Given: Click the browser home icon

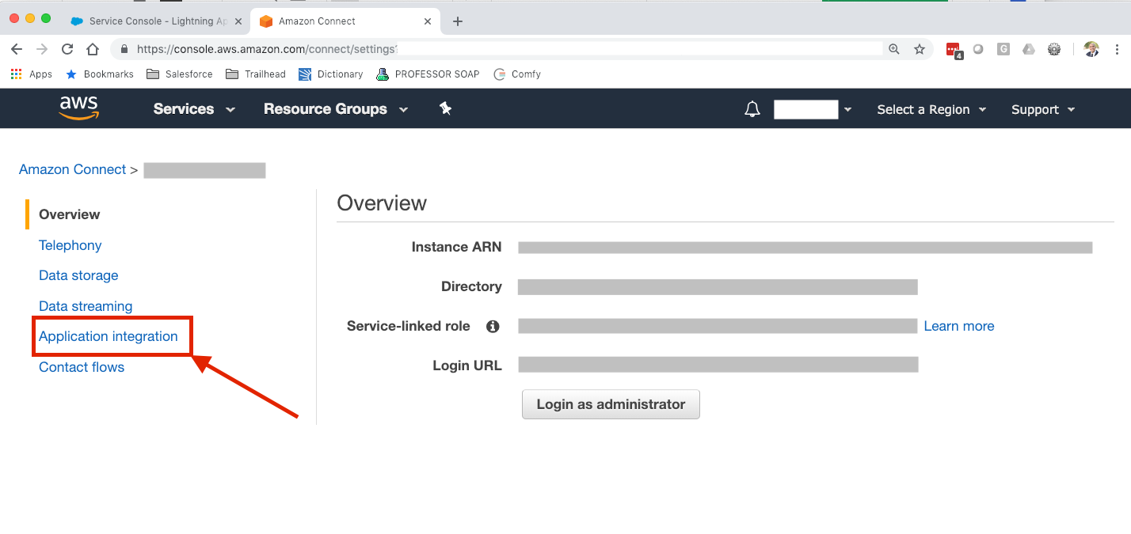Looking at the screenshot, I should 93,49.
